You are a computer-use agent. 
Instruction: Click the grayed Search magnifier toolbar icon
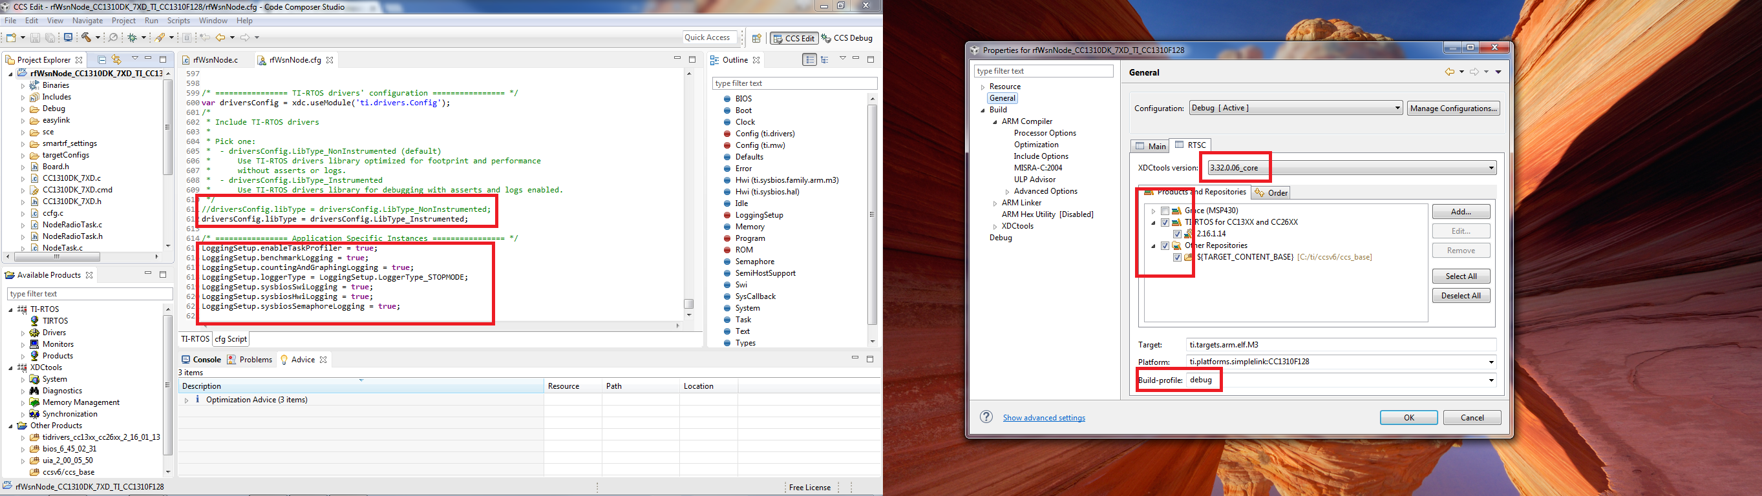click(114, 37)
